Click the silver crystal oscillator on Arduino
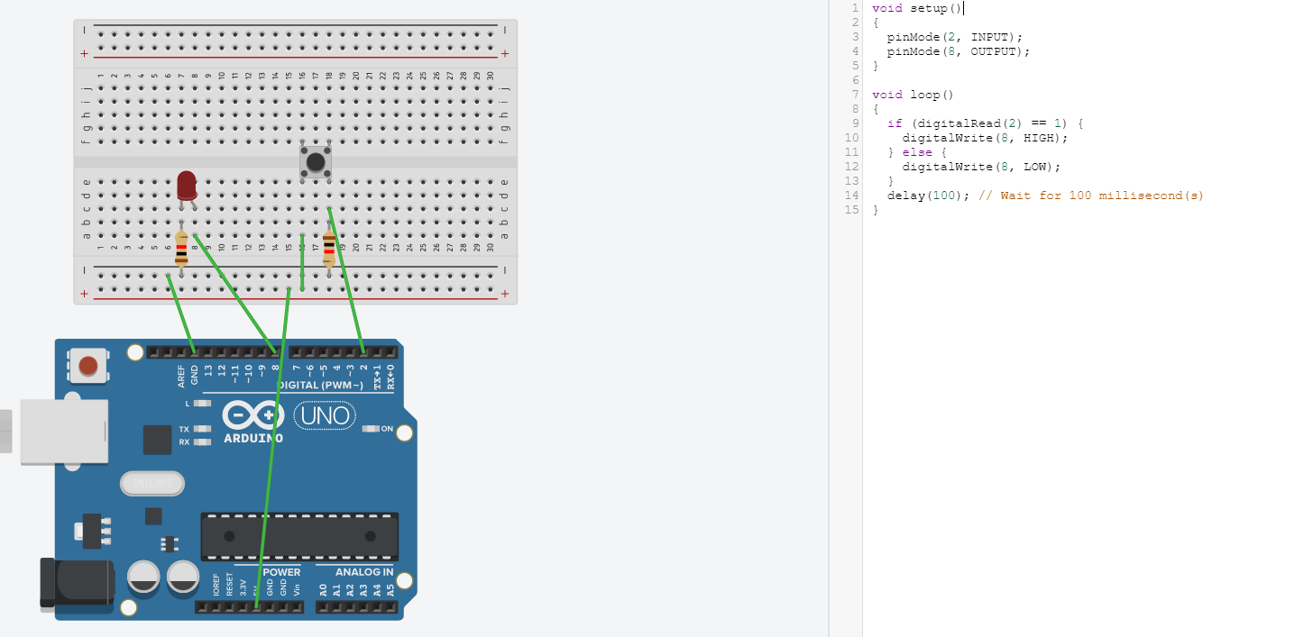Screen dimensions: 1295x637 [152, 484]
